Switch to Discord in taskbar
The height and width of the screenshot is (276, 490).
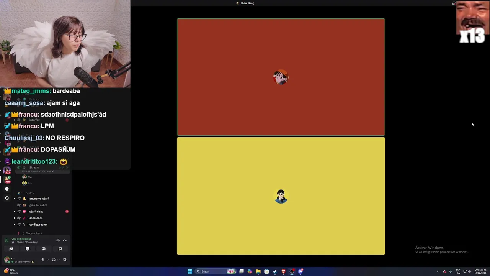point(300,271)
